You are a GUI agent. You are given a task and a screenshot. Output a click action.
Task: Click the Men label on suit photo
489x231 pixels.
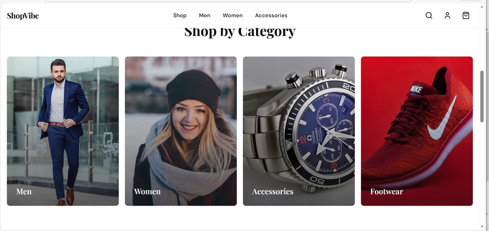[x=24, y=191]
